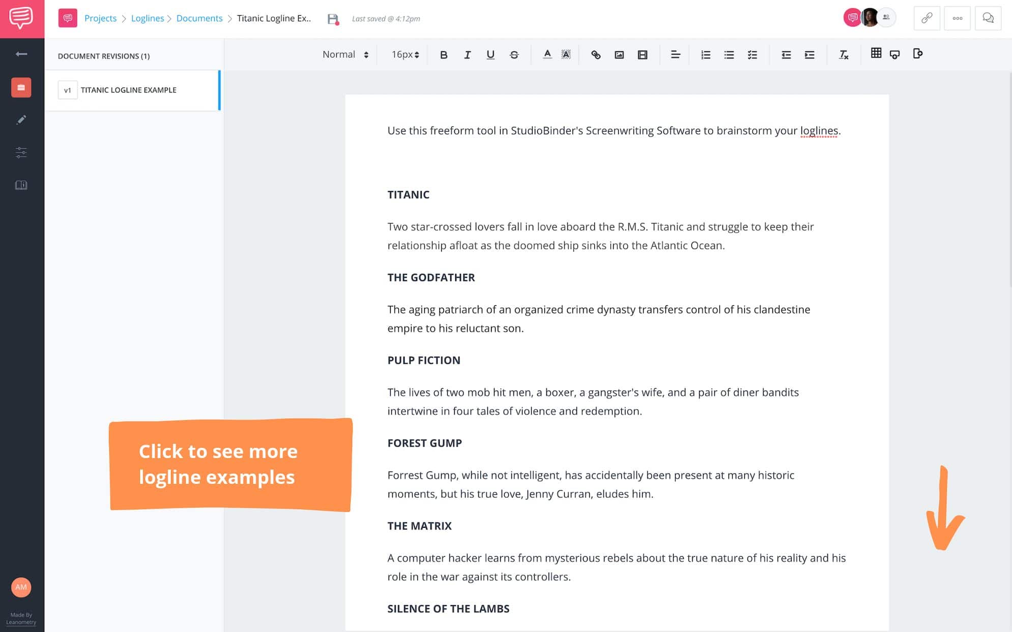Click the orange logline examples button
Screen dimensions: 1012x632
230,464
